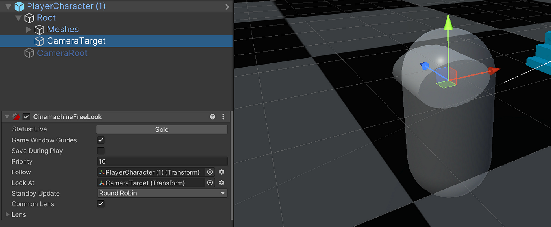The image size is (551, 227).
Task: Click the CameraRoot cube icon
Action: pyautogui.click(x=29, y=53)
